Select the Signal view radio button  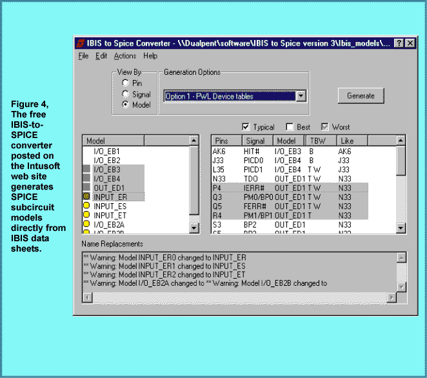pyautogui.click(x=125, y=94)
